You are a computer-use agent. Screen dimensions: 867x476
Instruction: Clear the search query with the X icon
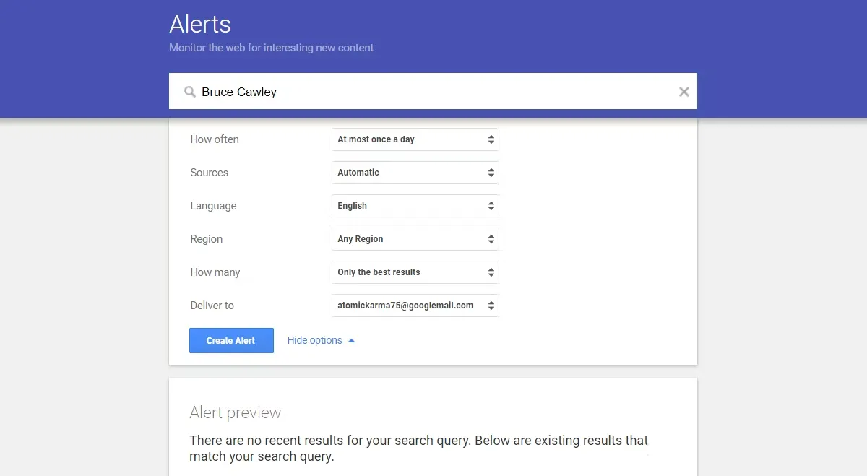(x=683, y=92)
